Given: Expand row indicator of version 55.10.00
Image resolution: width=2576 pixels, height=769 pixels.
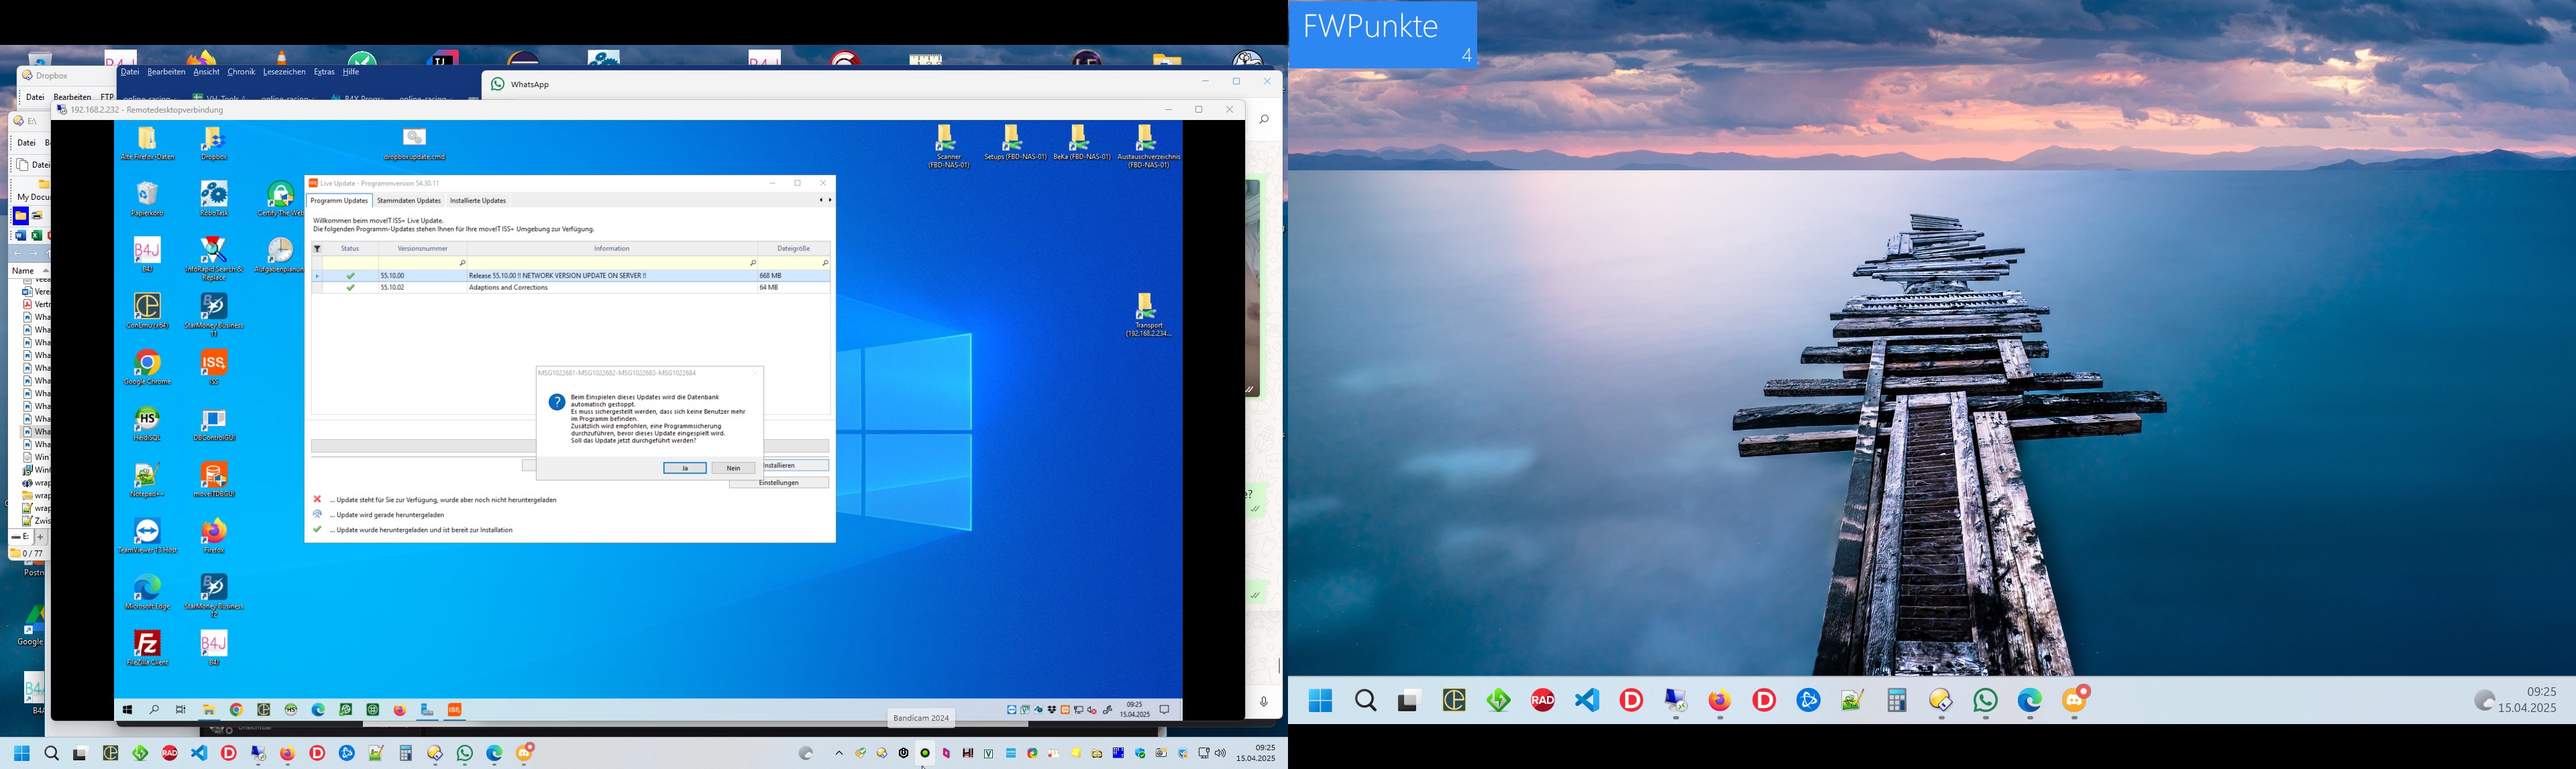Looking at the screenshot, I should click(x=317, y=276).
